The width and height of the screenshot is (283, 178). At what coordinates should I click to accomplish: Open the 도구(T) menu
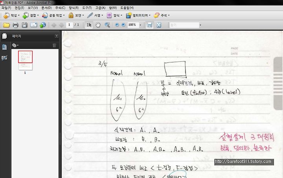click(x=87, y=8)
